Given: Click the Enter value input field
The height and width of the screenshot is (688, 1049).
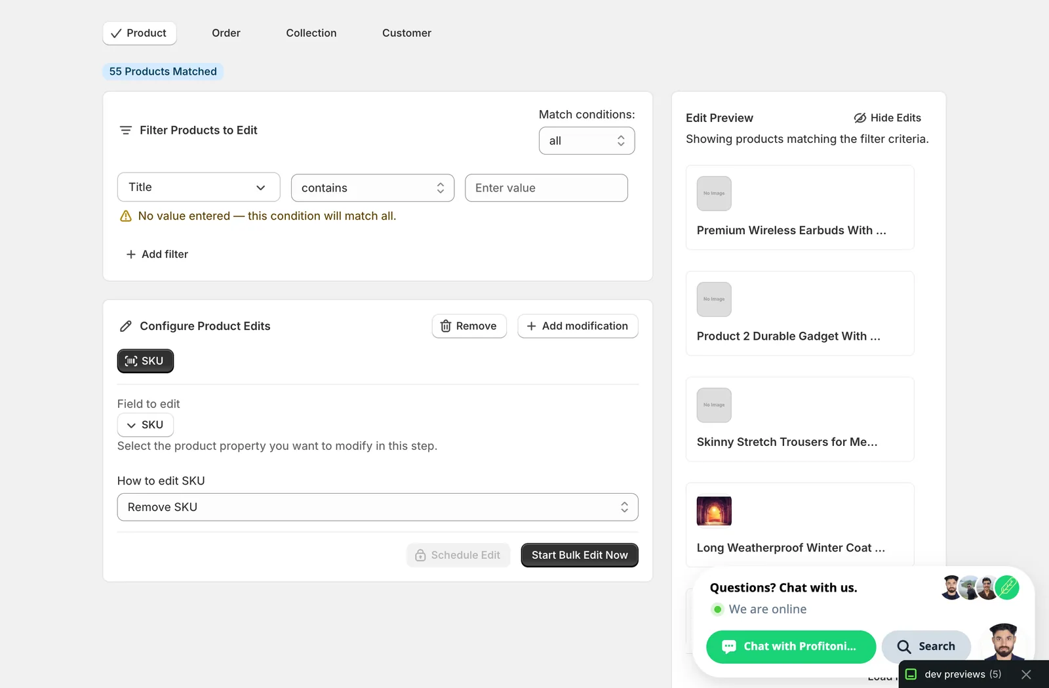Looking at the screenshot, I should point(546,188).
